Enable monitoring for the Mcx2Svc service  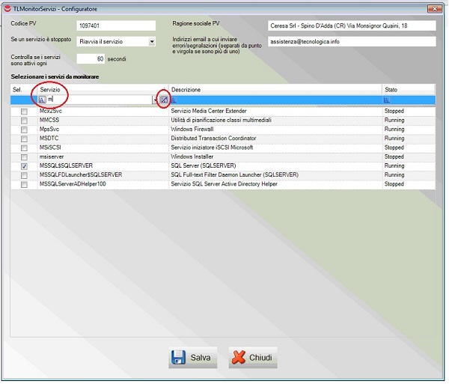coord(24,112)
